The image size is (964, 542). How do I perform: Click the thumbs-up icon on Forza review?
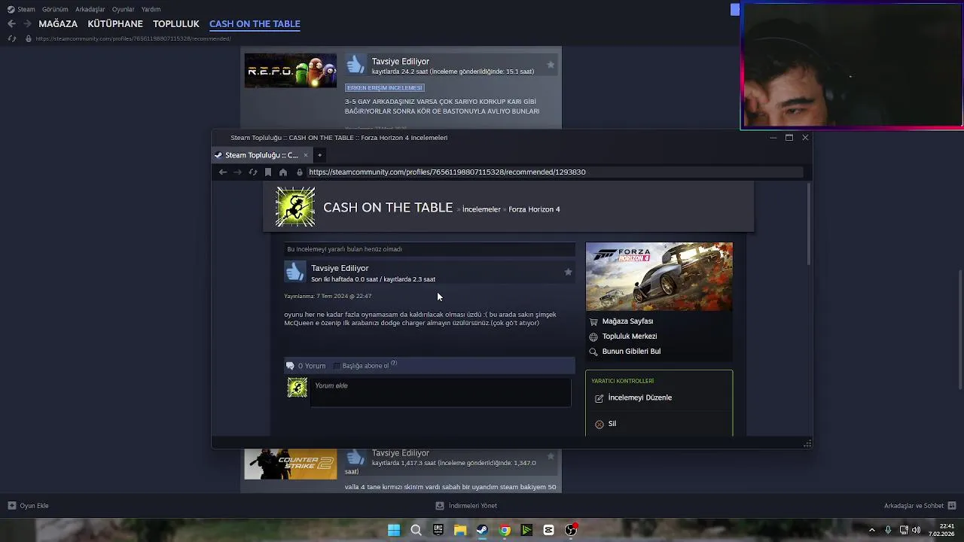coord(295,272)
